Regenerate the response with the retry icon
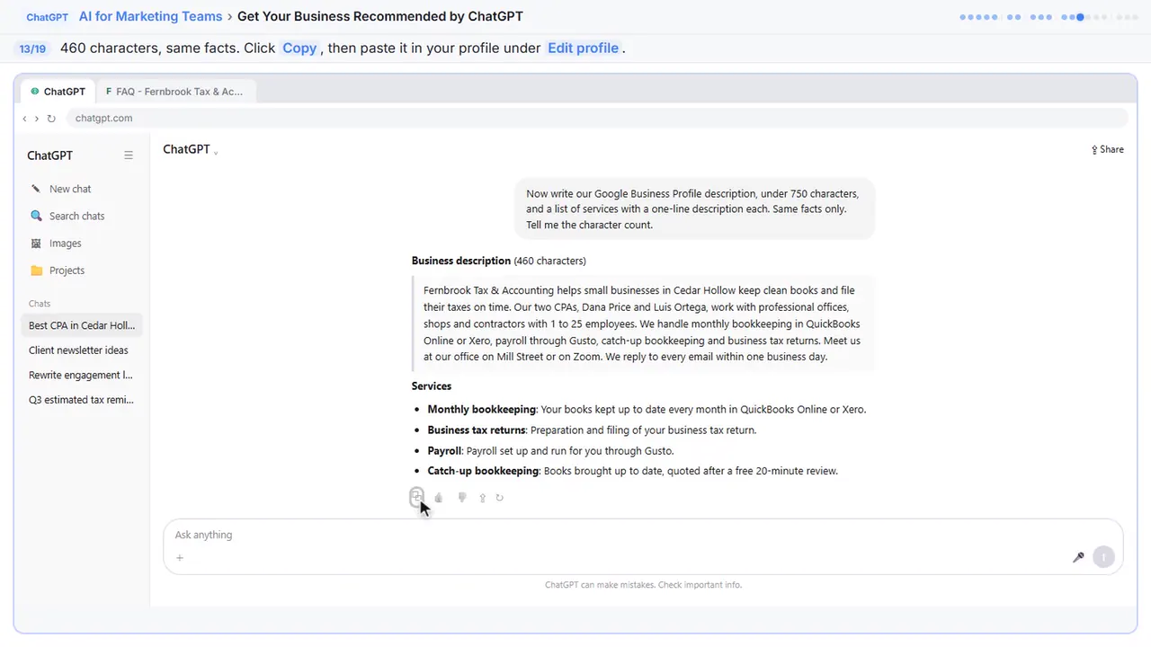Viewport: 1151px width, 647px height. click(x=500, y=498)
